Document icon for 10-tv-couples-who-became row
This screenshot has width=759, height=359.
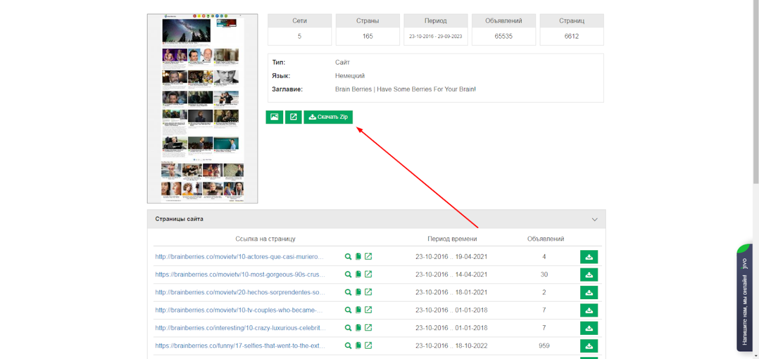358,310
